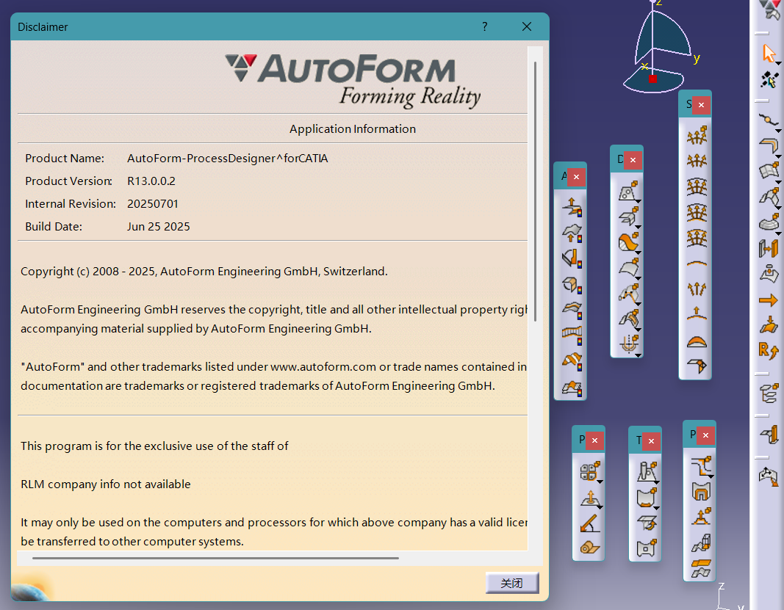Image resolution: width=784 pixels, height=610 pixels.
Task: Click the U-shaped die icon in the T toolbar
Action: pos(644,497)
